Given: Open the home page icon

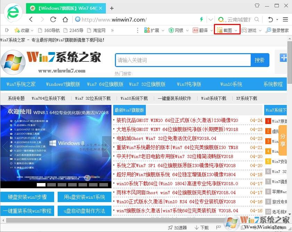Looking at the screenshot, I should point(65,19).
